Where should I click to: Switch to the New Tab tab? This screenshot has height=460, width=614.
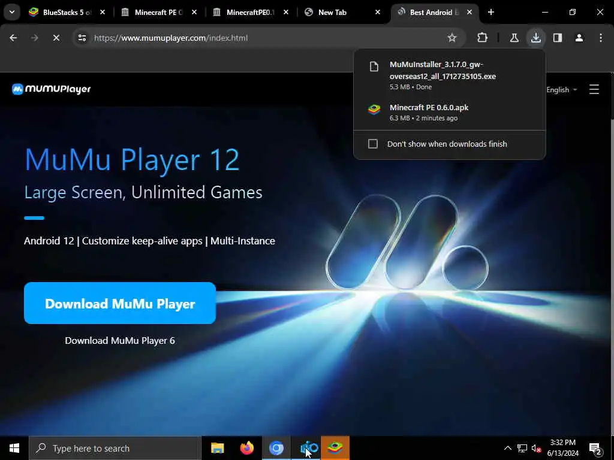coord(342,12)
